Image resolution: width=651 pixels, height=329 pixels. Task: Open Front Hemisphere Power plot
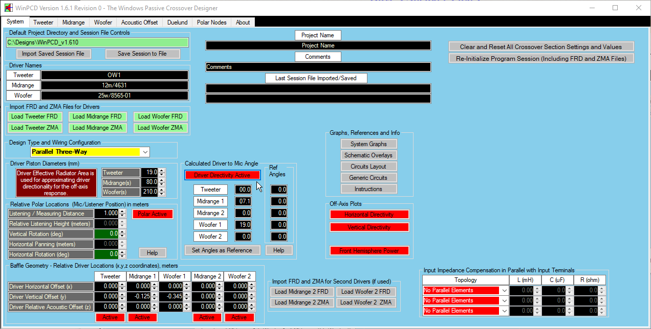[x=369, y=251]
